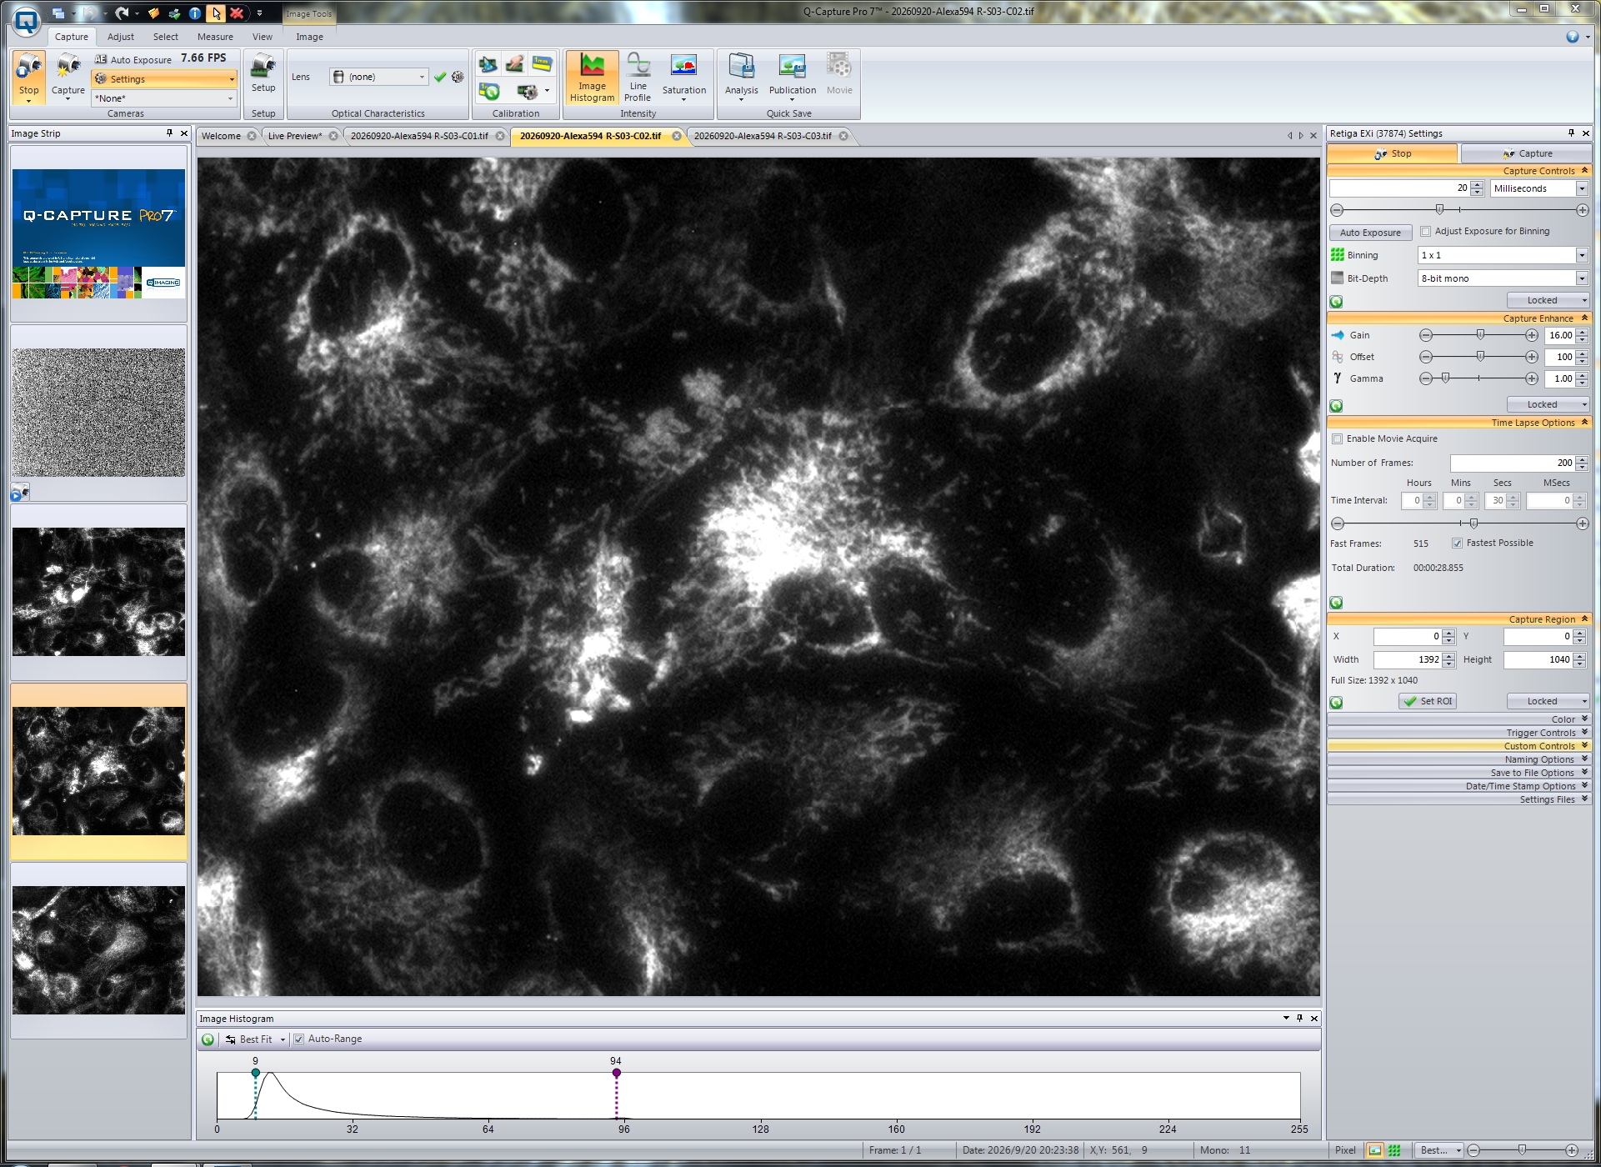This screenshot has width=1601, height=1167.
Task: Click the Set ROI button
Action: (1428, 702)
